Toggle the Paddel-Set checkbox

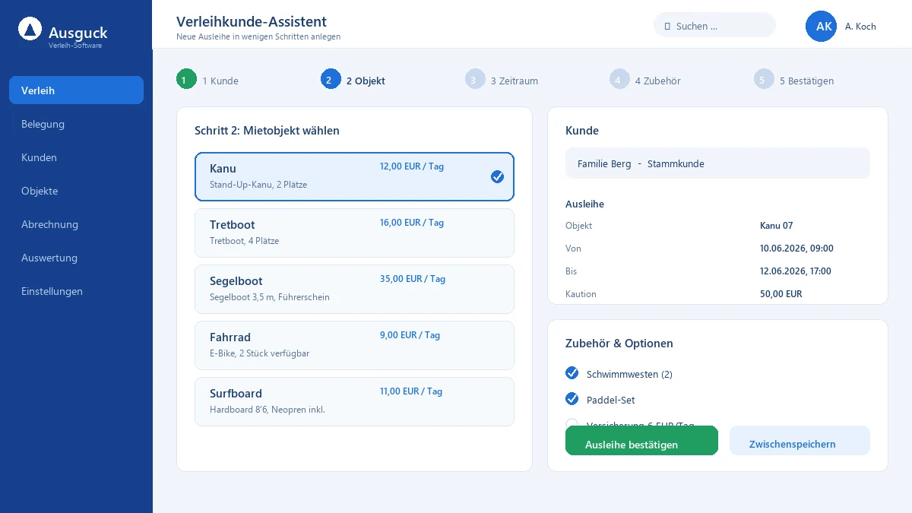572,399
